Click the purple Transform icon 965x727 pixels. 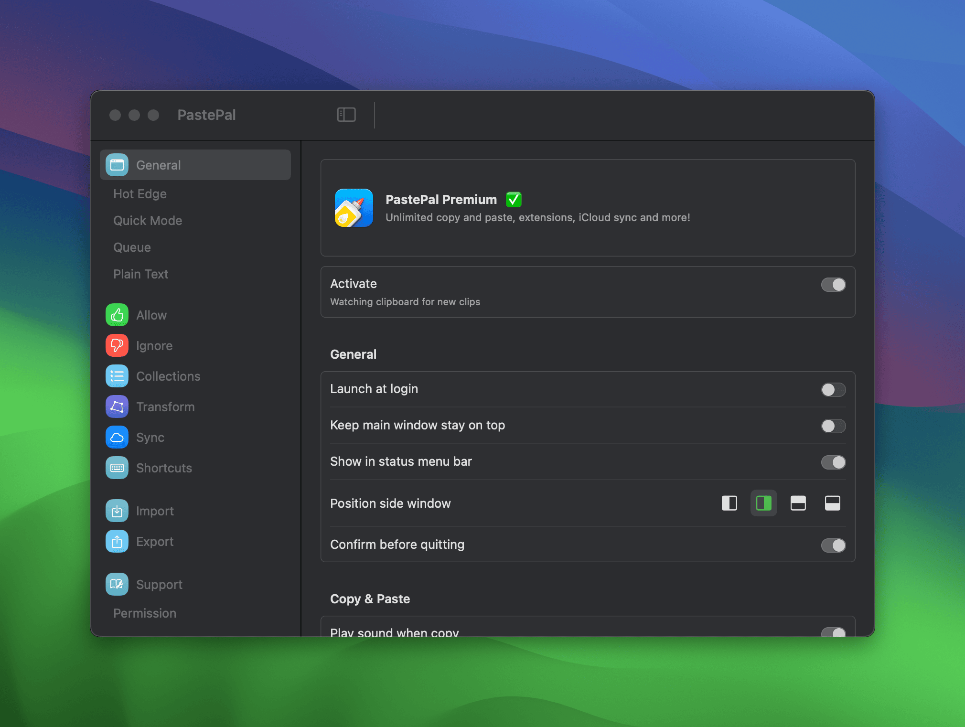(x=117, y=406)
